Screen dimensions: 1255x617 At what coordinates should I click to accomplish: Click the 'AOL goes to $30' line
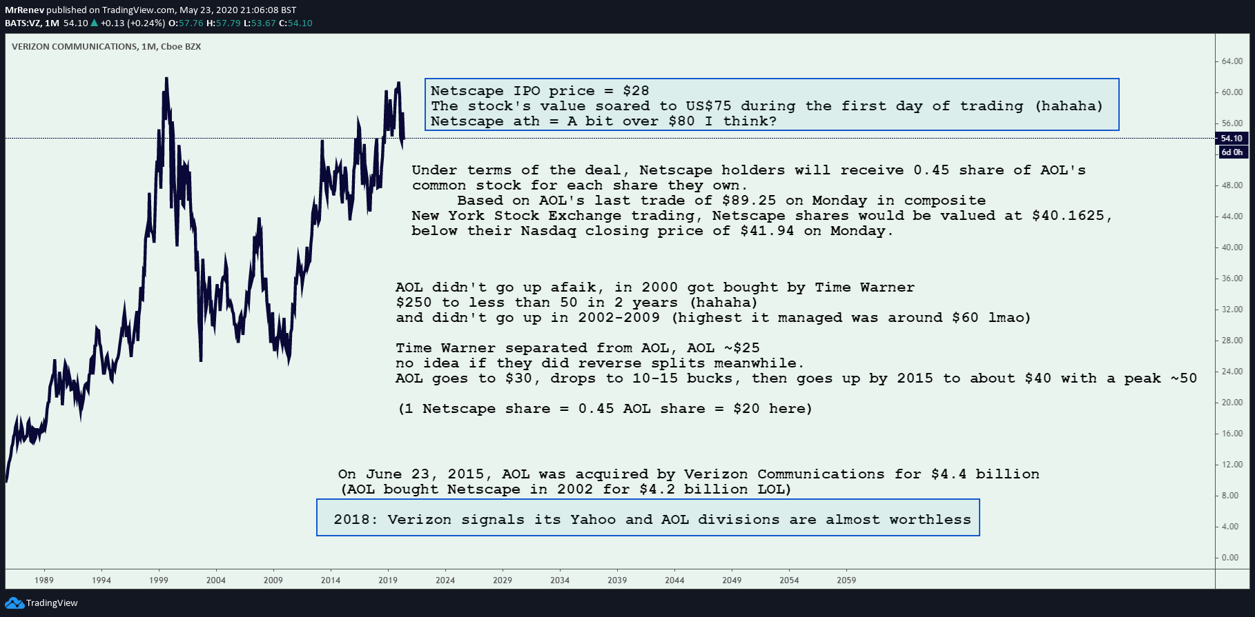pos(796,378)
